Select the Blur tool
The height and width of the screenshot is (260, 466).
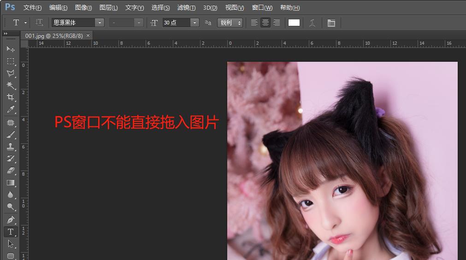point(11,195)
